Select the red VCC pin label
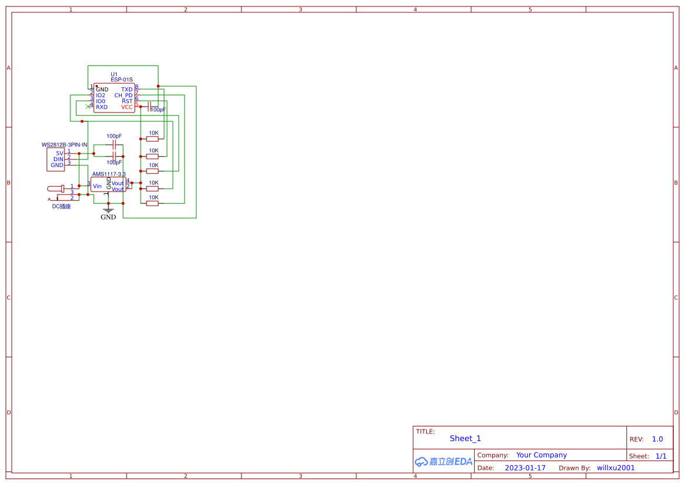 [x=127, y=107]
